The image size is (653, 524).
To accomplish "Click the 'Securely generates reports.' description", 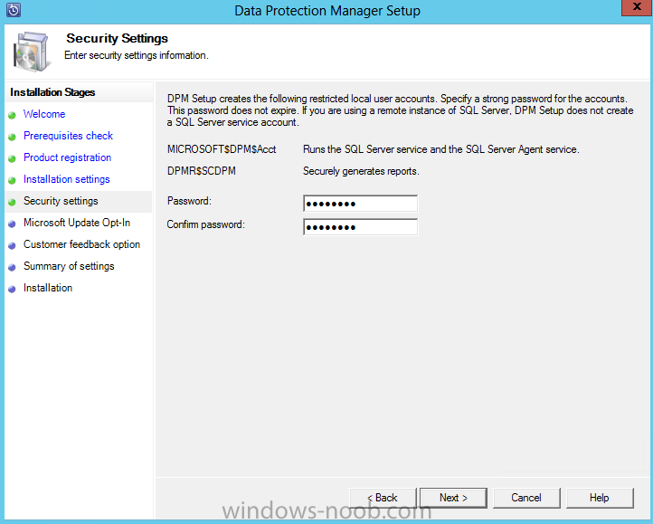I will pos(361,171).
